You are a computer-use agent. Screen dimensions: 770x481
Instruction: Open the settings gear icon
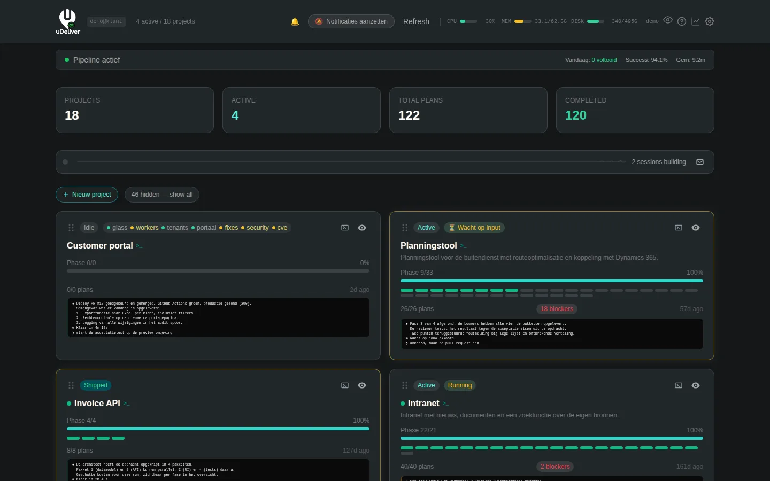tap(710, 21)
